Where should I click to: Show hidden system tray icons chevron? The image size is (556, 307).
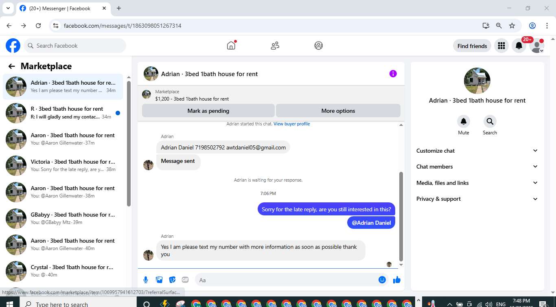pyautogui.click(x=450, y=304)
